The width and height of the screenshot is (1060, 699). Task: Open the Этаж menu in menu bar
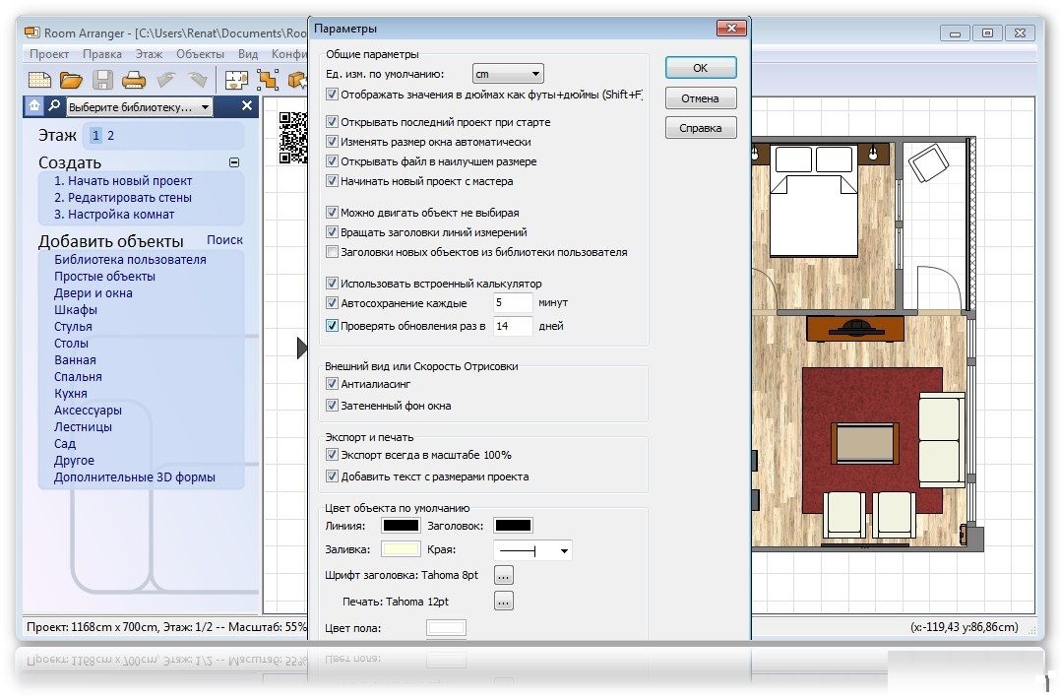[x=149, y=54]
